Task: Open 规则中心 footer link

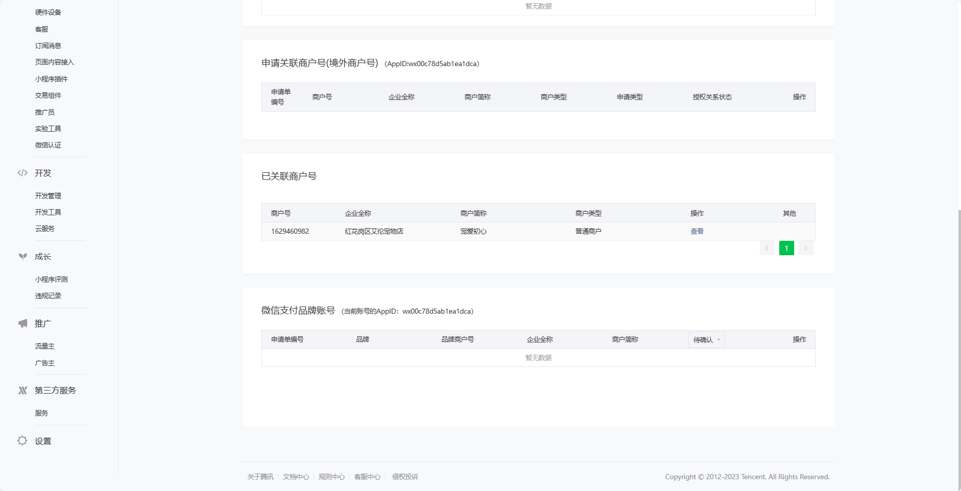Action: tap(332, 477)
